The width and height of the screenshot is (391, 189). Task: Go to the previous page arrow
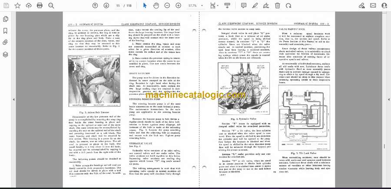[95, 6]
